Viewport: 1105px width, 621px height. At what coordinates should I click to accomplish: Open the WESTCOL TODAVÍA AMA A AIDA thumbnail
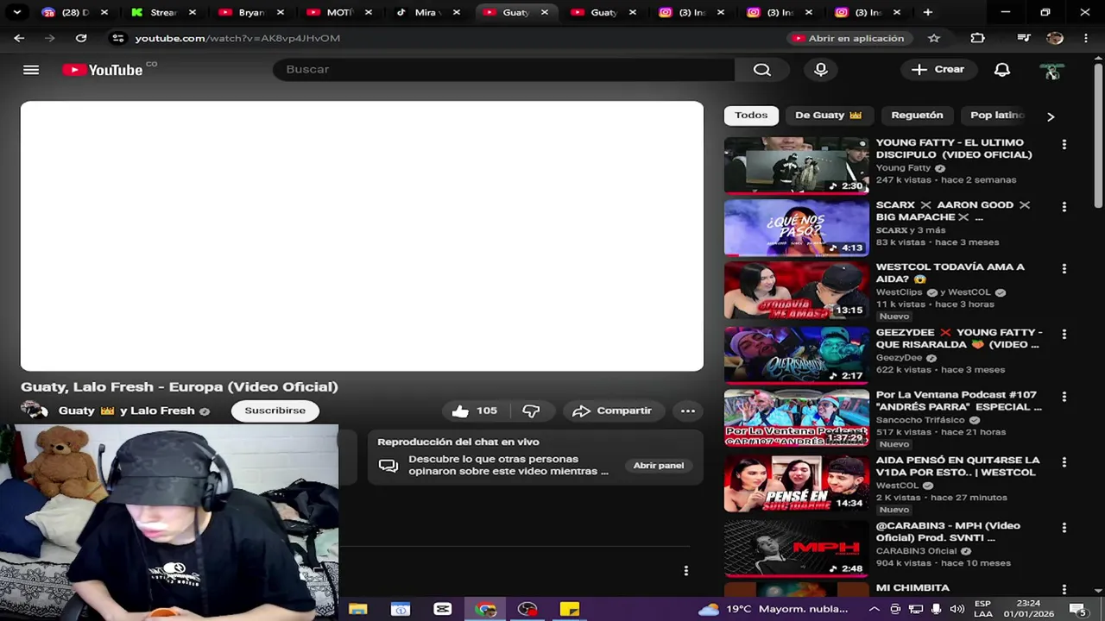(x=796, y=291)
